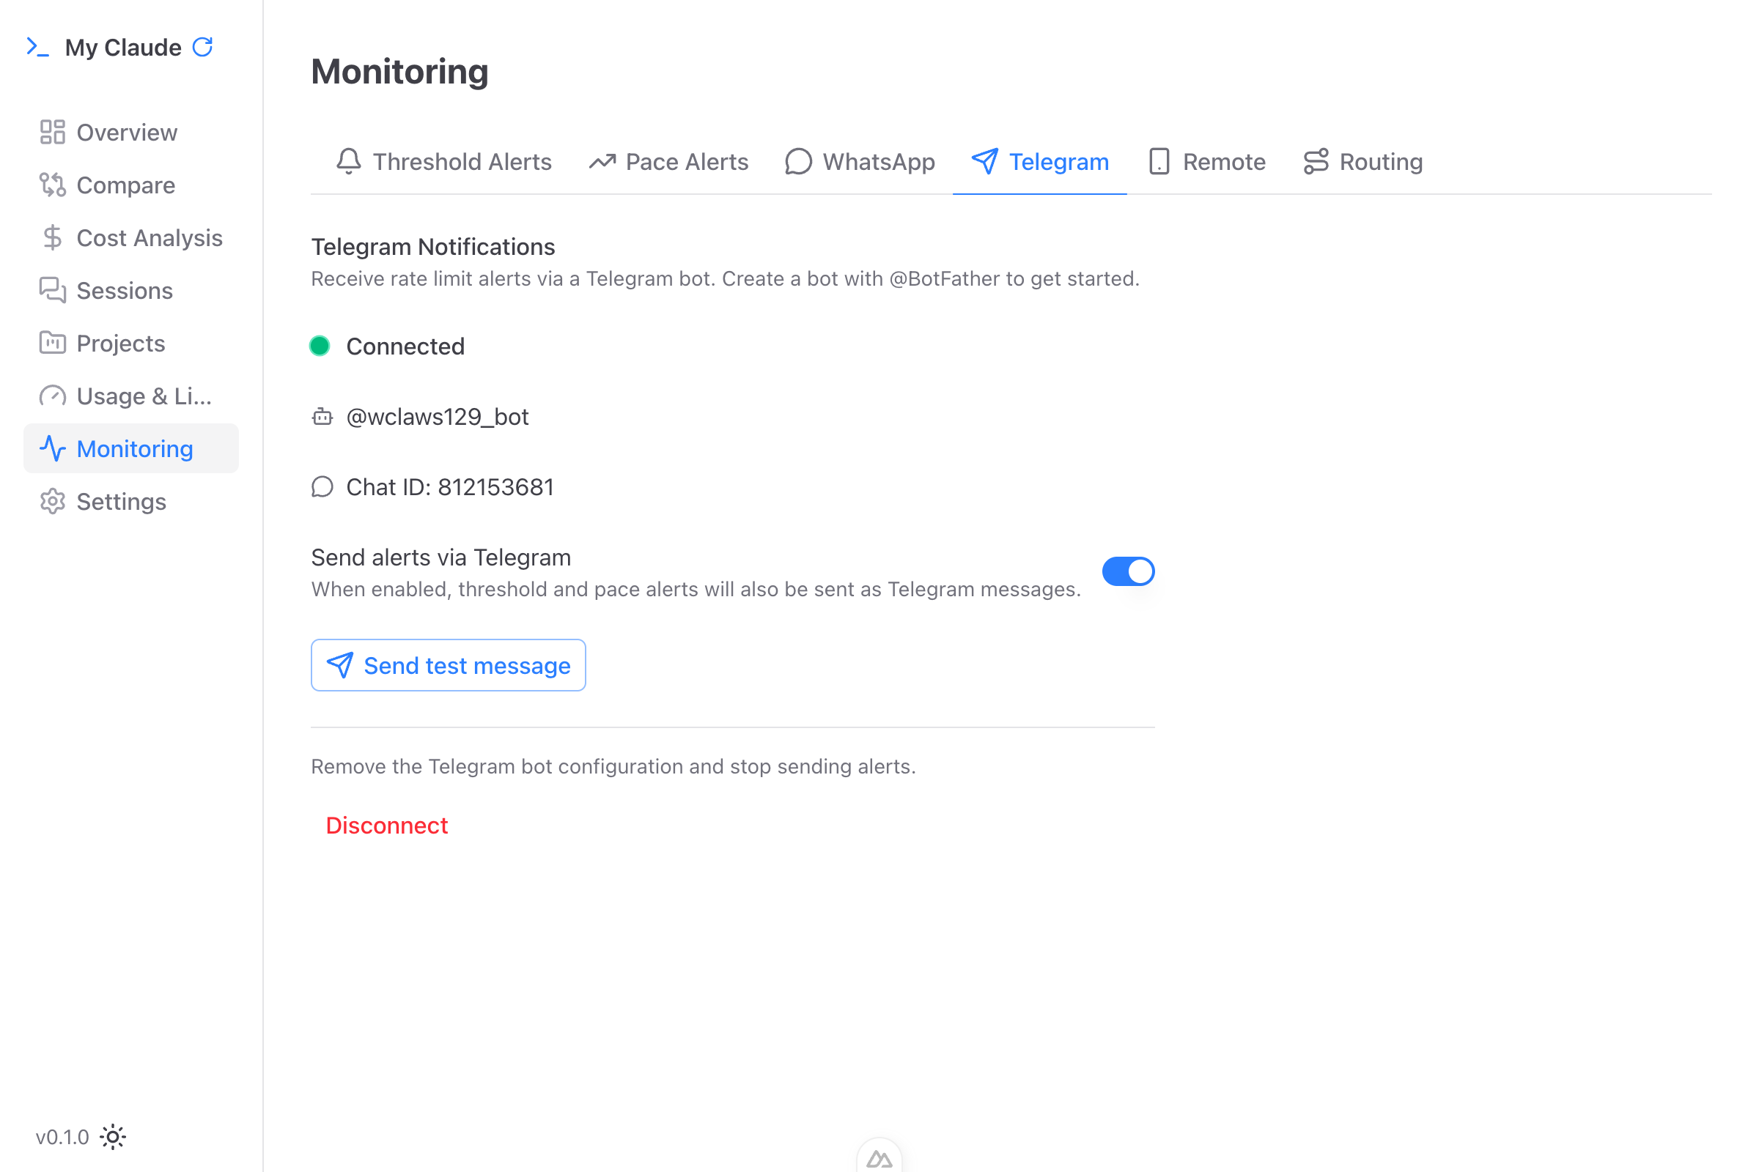Viewport: 1759px width, 1172px height.
Task: Click the paper plane icon in Send test message
Action: 340,665
